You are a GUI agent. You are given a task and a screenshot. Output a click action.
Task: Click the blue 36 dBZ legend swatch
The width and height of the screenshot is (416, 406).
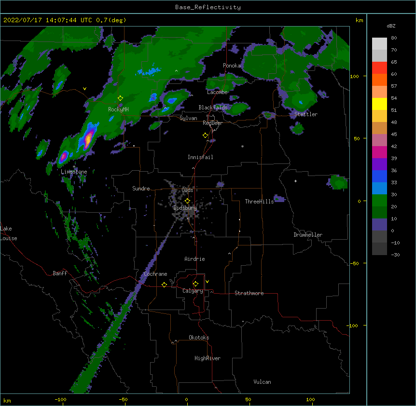point(379,176)
